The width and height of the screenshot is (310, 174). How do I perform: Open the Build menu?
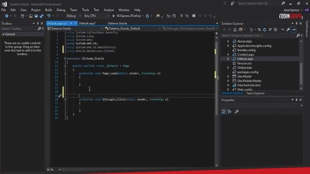point(48,10)
